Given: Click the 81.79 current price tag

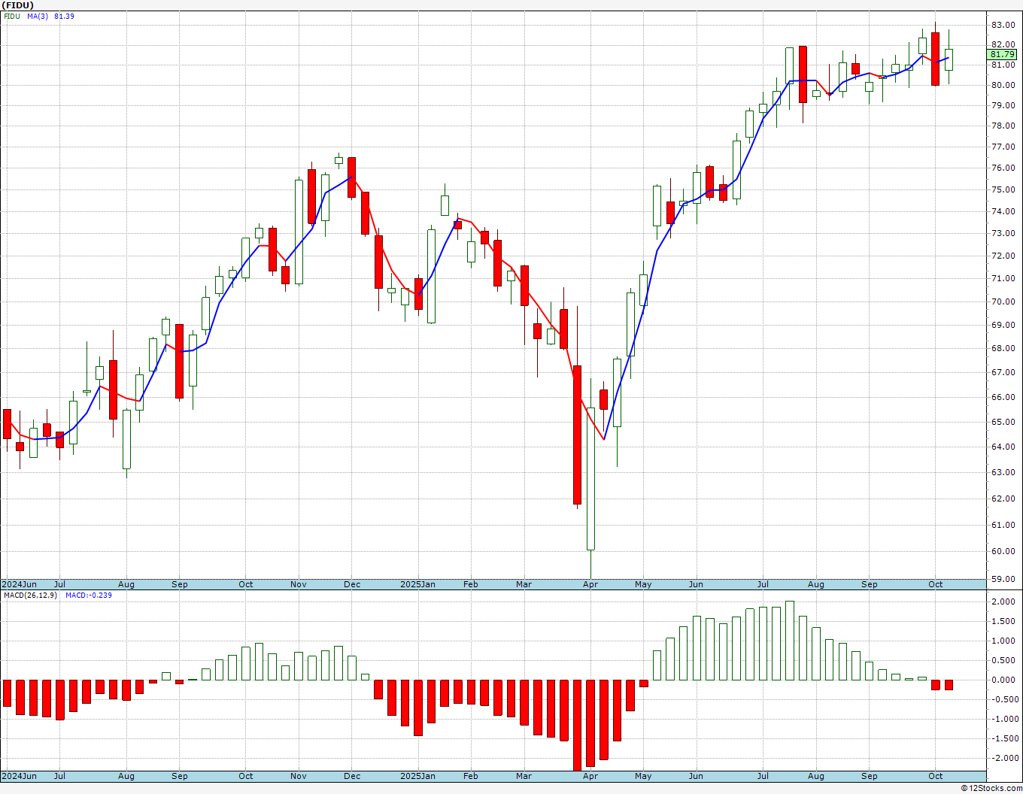Looking at the screenshot, I should tap(1003, 55).
